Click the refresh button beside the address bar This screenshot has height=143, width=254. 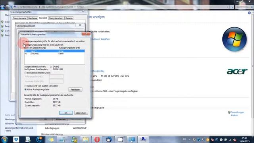click(232, 7)
